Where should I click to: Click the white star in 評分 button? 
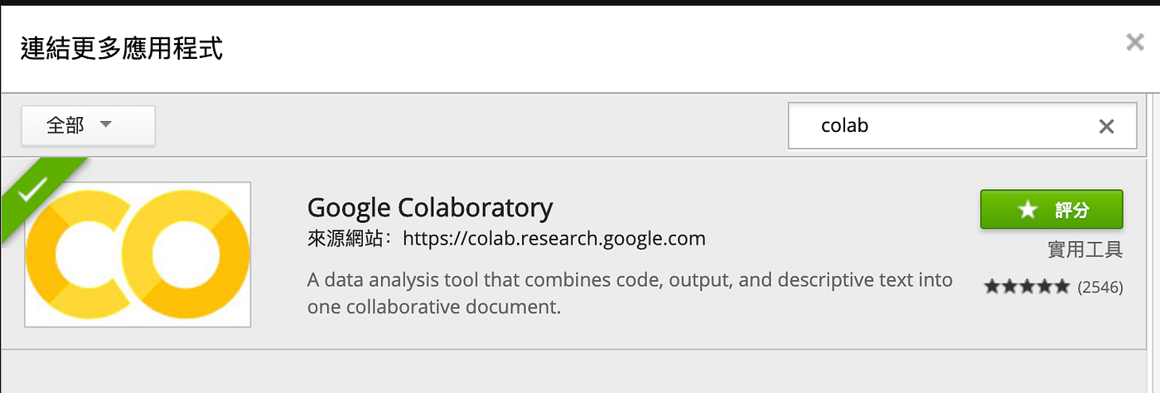[x=1027, y=210]
